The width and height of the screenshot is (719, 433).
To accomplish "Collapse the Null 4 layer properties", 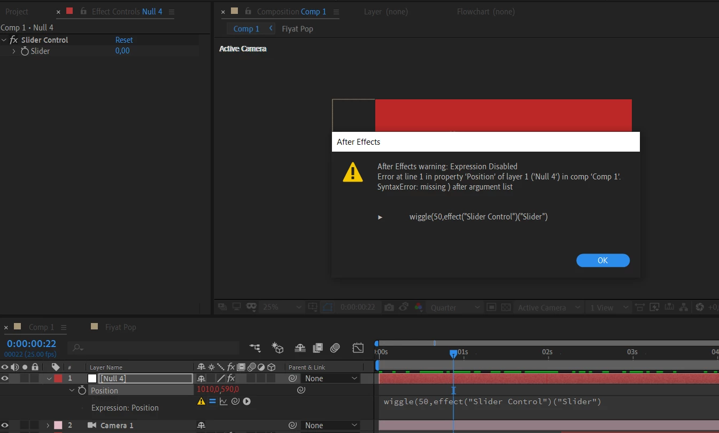I will click(49, 379).
